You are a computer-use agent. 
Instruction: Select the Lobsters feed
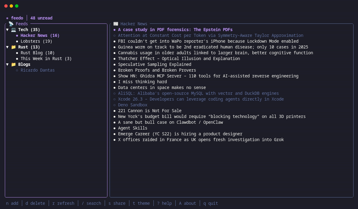point(36,41)
